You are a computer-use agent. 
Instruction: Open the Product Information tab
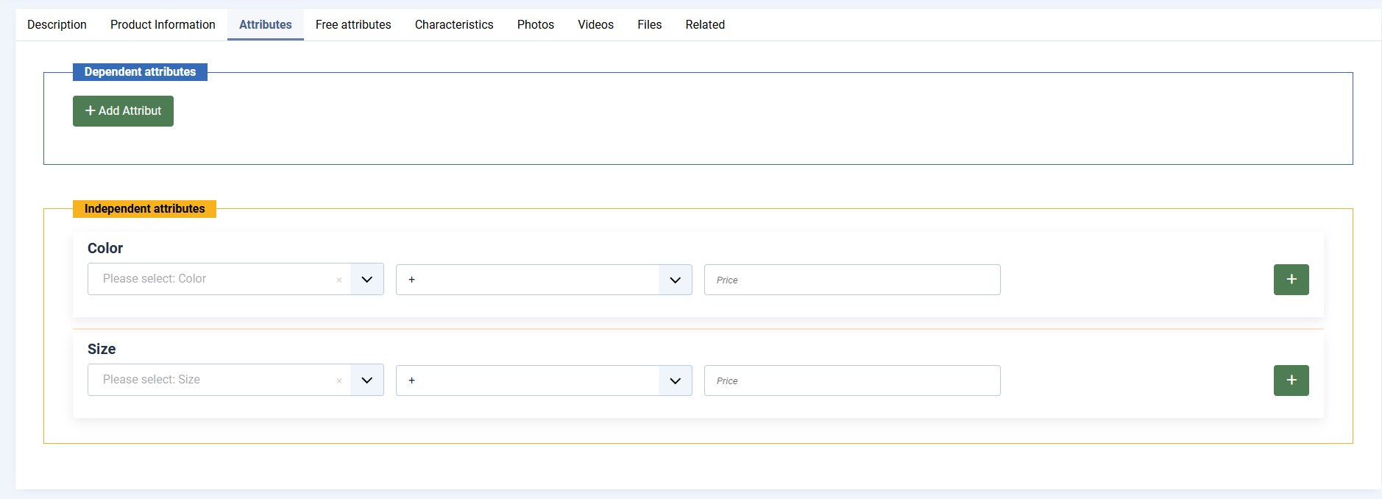coord(163,24)
